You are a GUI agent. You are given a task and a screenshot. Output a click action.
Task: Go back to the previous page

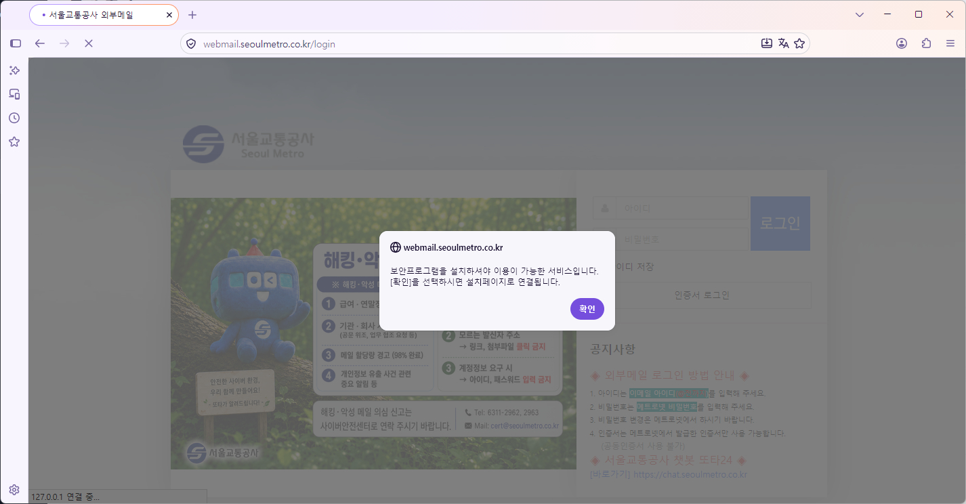[x=40, y=43]
